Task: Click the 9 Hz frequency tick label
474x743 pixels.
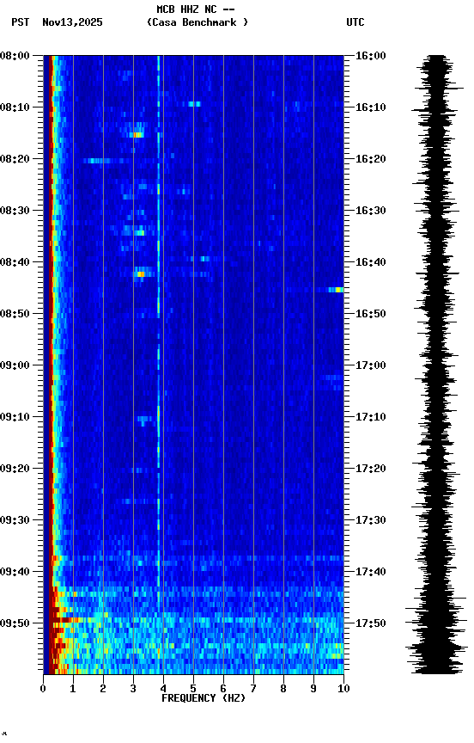Action: 313,689
